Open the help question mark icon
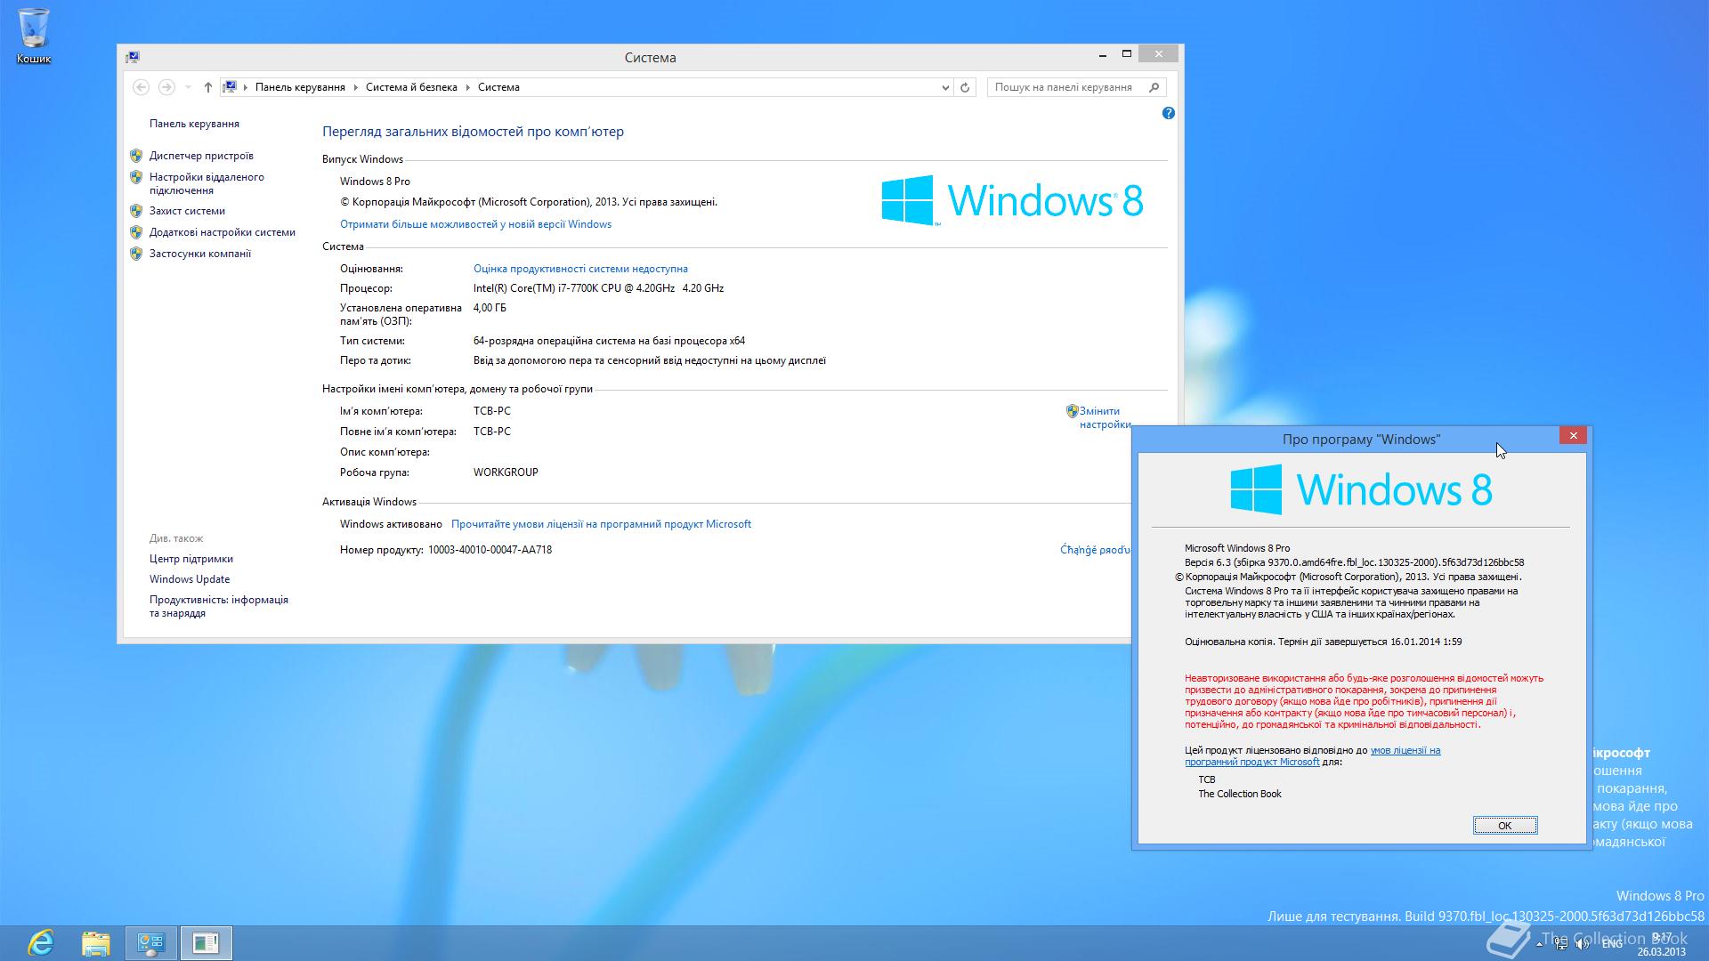The image size is (1709, 961). click(x=1168, y=113)
